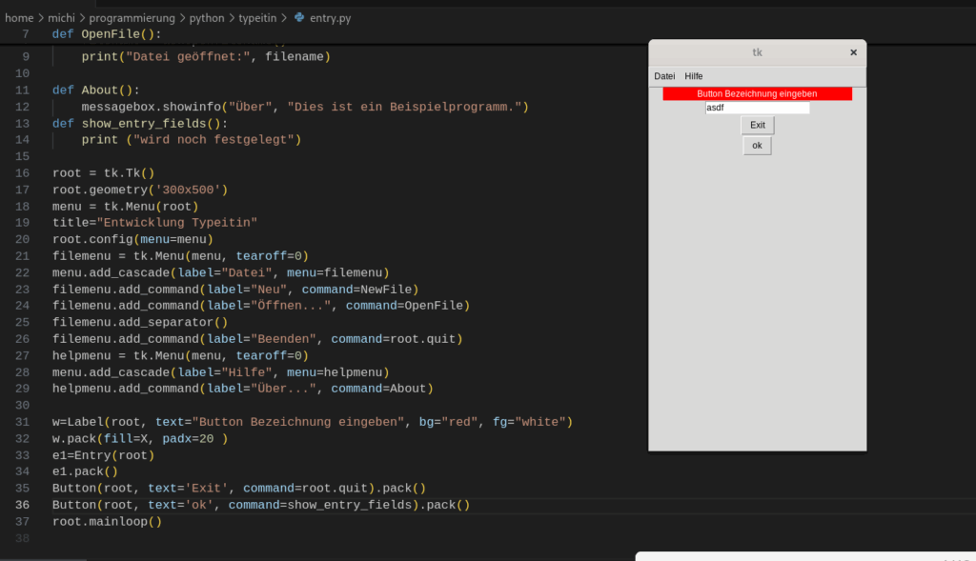Viewport: 976px width, 561px height.
Task: Open the Datei menu in tk window
Action: 664,76
